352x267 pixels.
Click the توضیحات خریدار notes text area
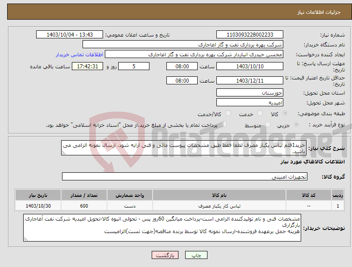(162, 228)
